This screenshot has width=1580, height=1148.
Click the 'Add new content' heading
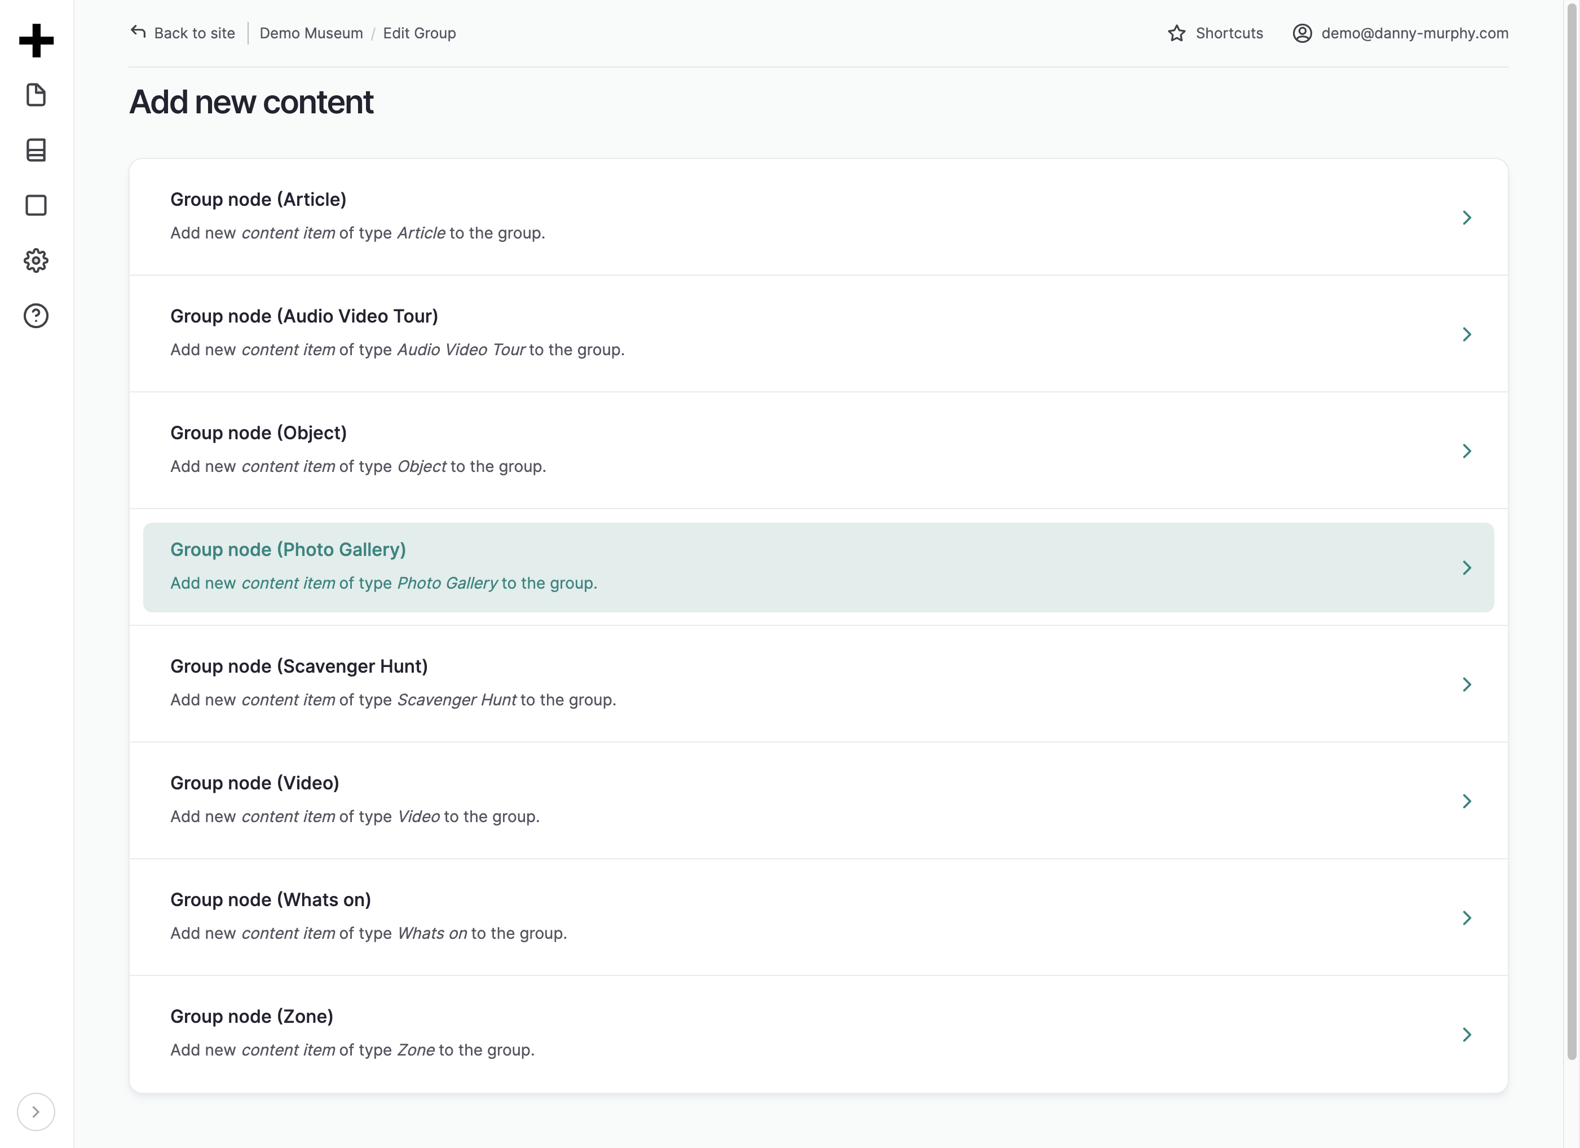point(251,101)
